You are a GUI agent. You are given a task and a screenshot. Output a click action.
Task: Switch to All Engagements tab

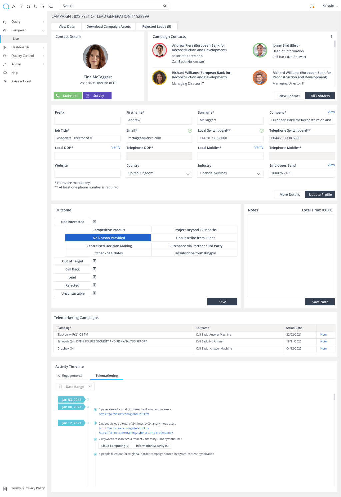click(x=70, y=376)
